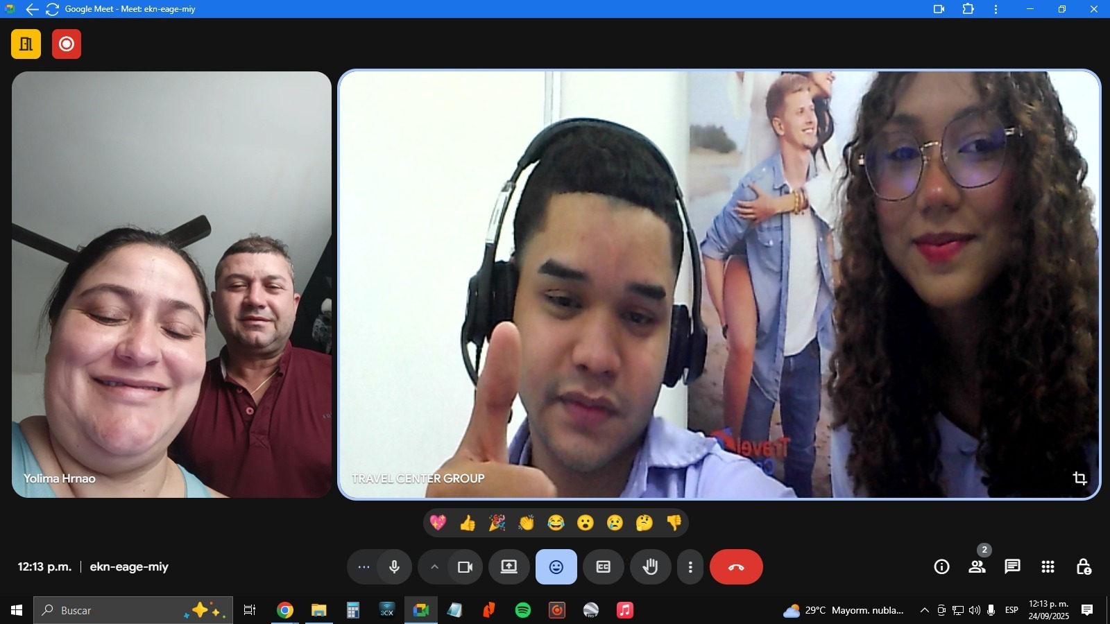Open Spotify from the Windows taskbar

(523, 610)
